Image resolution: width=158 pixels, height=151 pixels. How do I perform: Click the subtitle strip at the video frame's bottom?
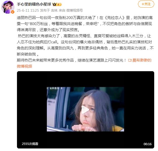coord(85,131)
